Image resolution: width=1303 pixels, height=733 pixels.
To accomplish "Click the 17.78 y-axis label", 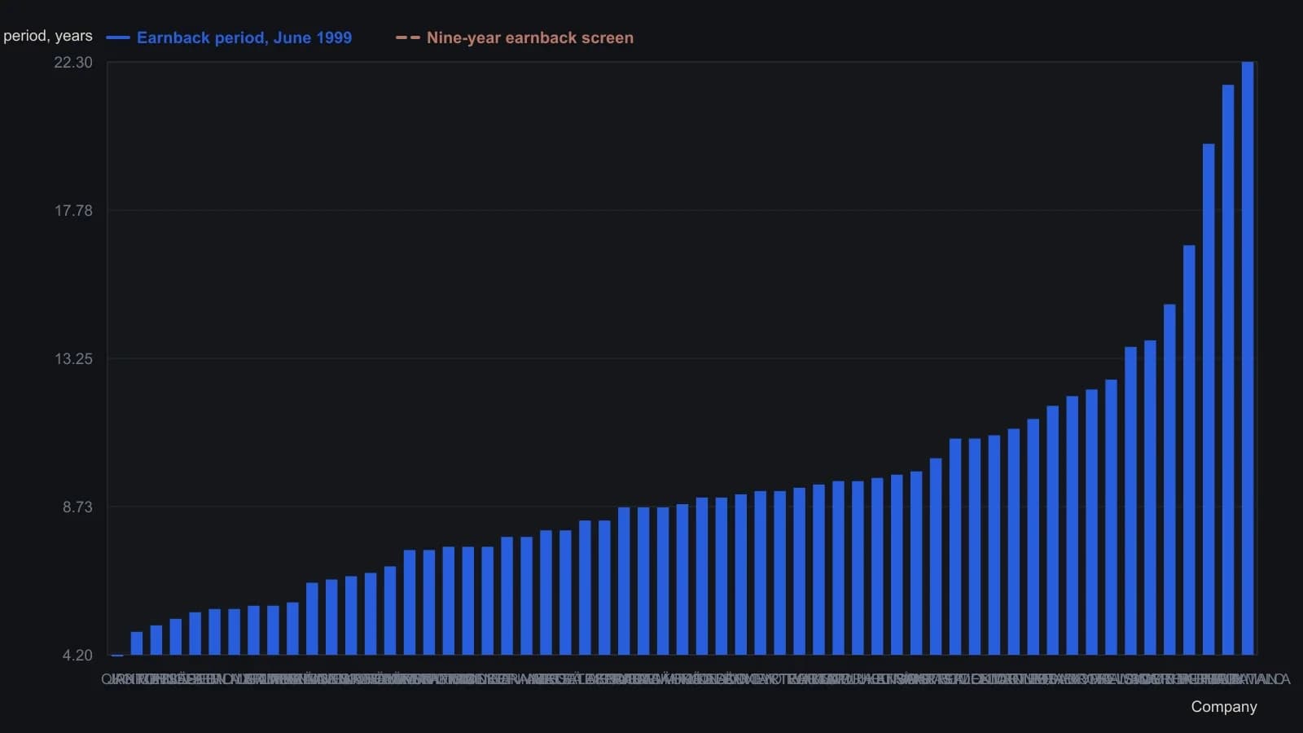I will coord(73,210).
